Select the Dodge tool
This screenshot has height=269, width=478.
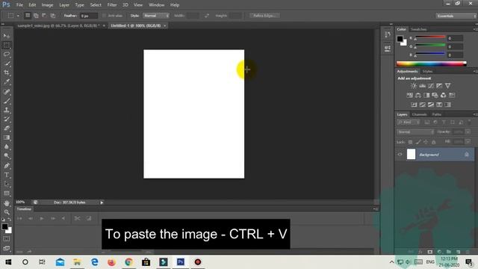(x=7, y=156)
